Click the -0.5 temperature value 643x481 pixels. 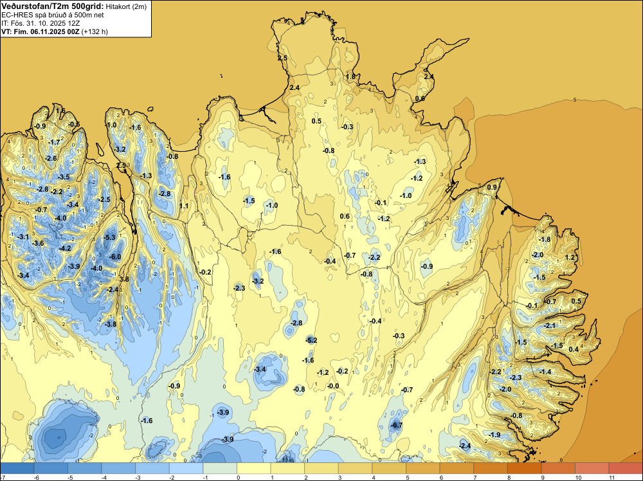[x=74, y=124]
